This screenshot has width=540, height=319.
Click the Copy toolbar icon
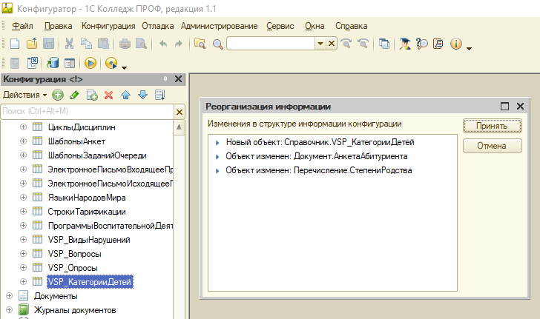point(86,44)
